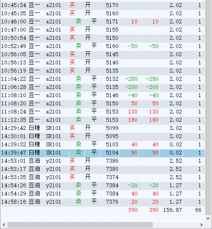
Task: Select the 14:54:26 豆油 row with -20
Action: click(x=102, y=185)
